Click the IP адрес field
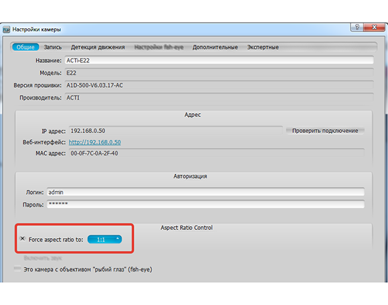Screen dimensions: 388x305 point(176,130)
